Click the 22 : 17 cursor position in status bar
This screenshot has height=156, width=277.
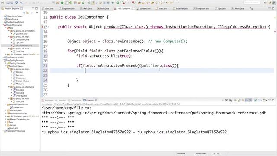[x=216, y=153]
